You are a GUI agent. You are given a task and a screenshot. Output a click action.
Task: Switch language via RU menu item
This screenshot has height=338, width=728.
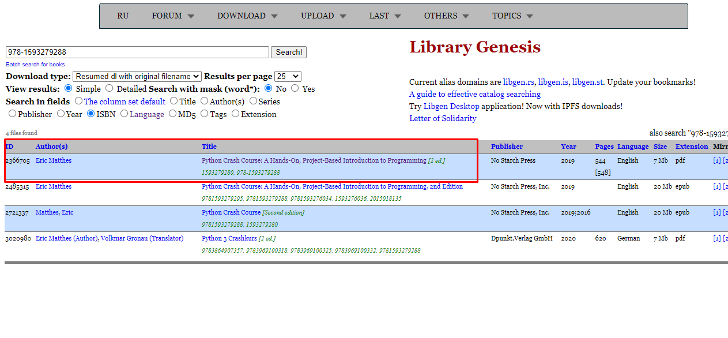coord(123,16)
